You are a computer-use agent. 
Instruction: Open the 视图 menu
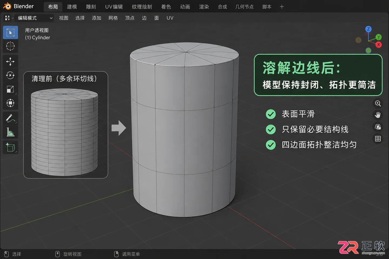(64, 18)
